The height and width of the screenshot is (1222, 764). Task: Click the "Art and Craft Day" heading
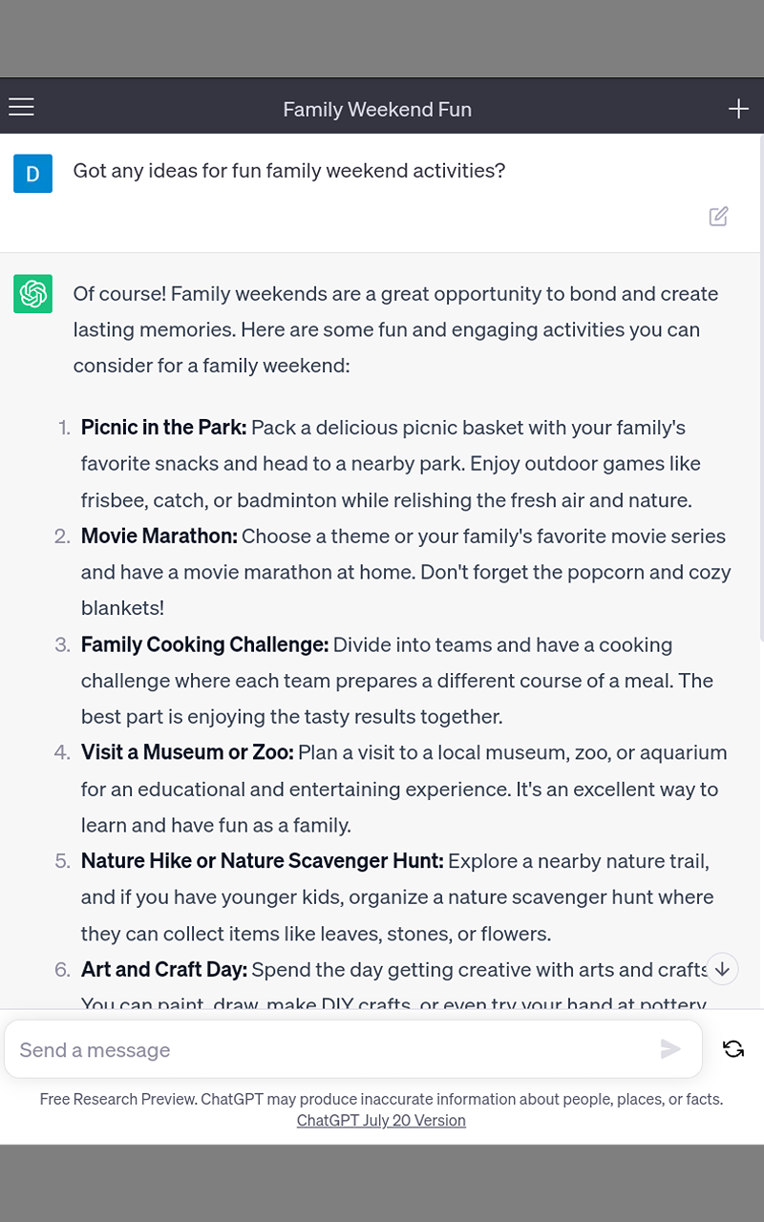tap(164, 970)
